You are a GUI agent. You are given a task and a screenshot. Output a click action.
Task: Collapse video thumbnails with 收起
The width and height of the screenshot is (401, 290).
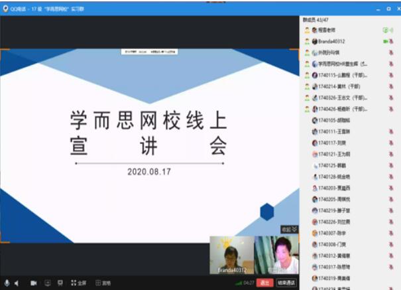click(289, 230)
